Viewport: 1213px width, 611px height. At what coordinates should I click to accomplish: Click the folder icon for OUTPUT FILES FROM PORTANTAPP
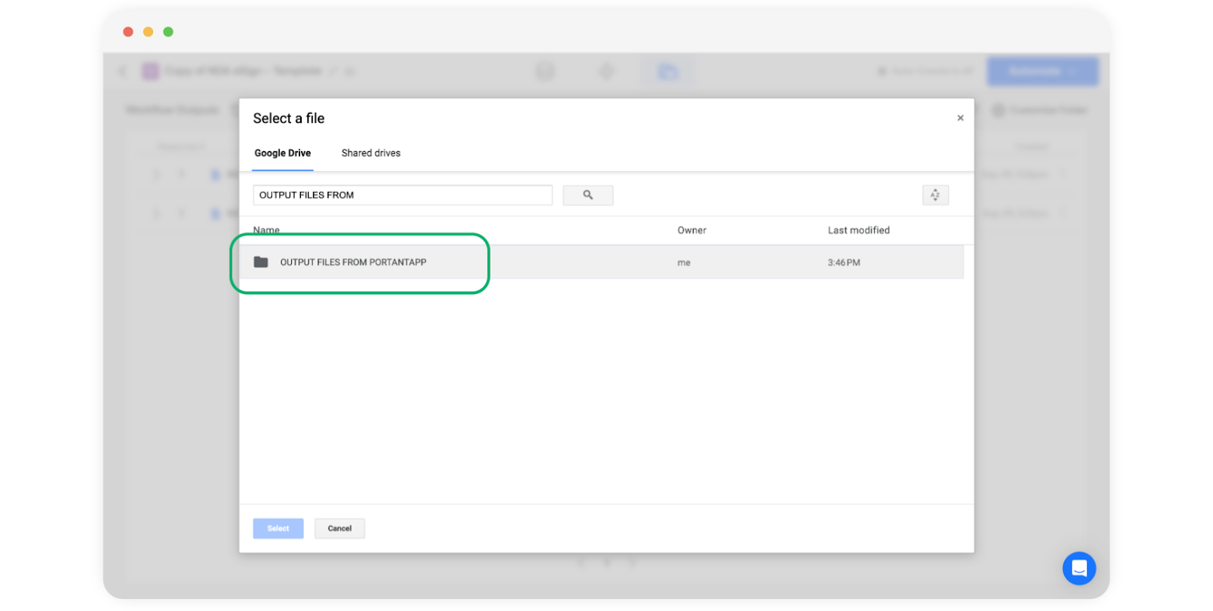(x=261, y=262)
